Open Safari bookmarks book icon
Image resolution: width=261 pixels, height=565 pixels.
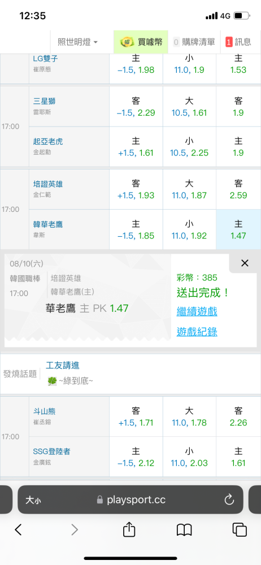[x=184, y=530]
